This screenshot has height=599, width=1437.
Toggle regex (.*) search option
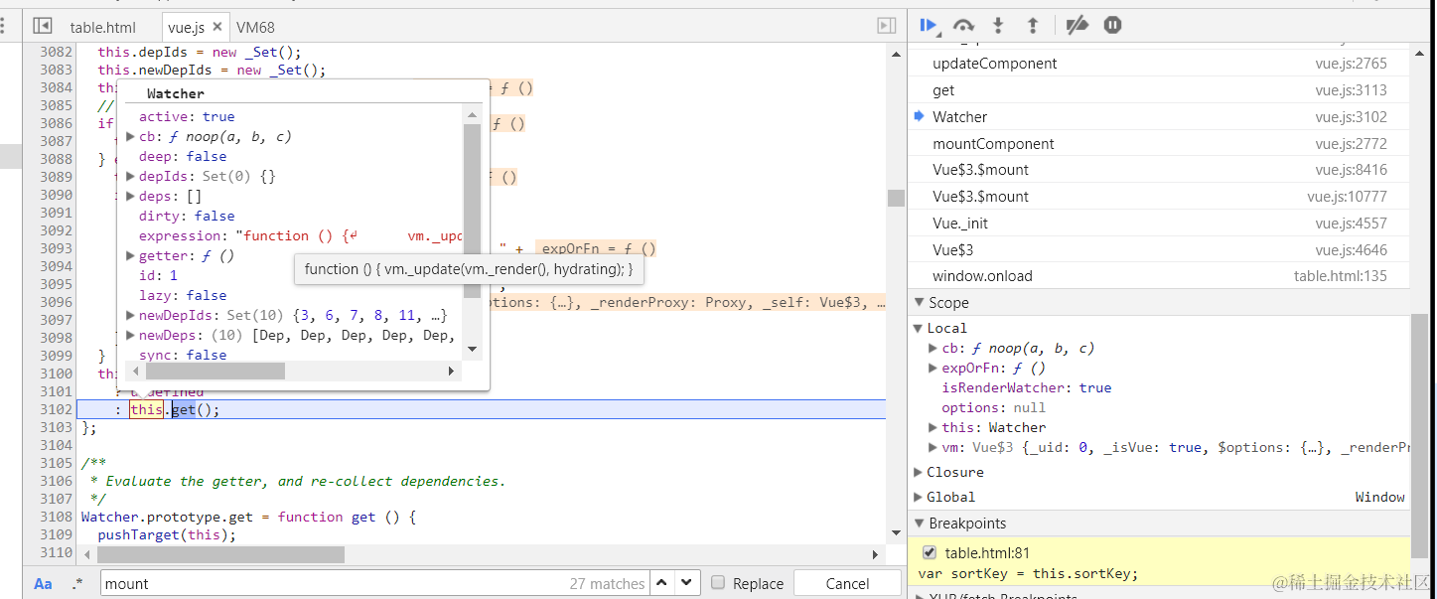click(x=77, y=584)
